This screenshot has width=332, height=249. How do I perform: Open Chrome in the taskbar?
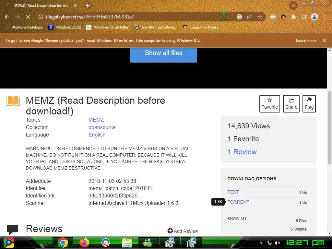tap(63, 243)
